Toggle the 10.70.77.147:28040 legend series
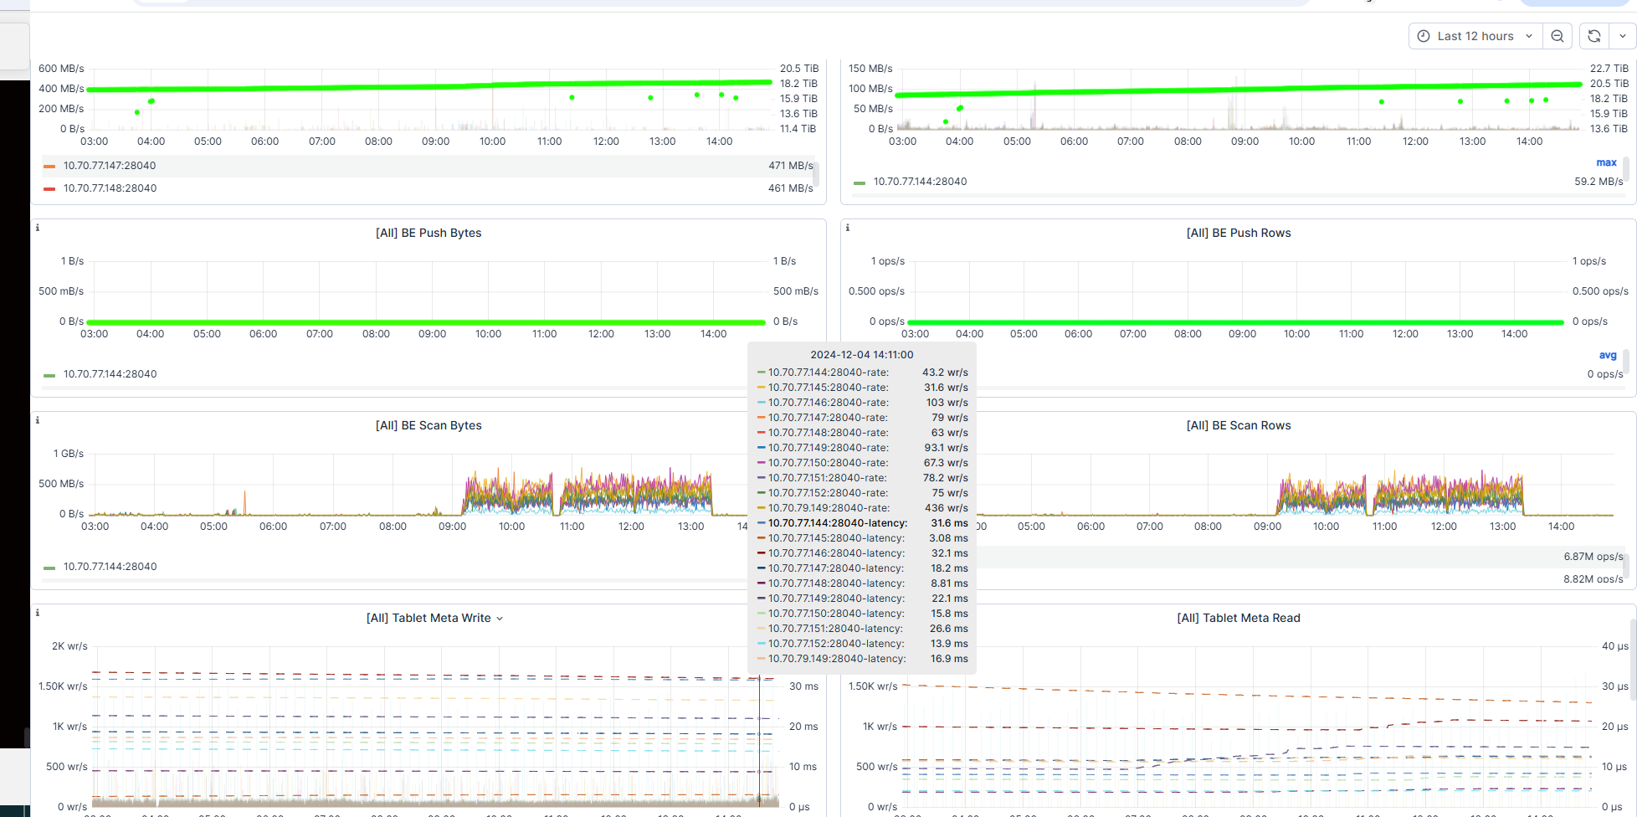 click(110, 166)
